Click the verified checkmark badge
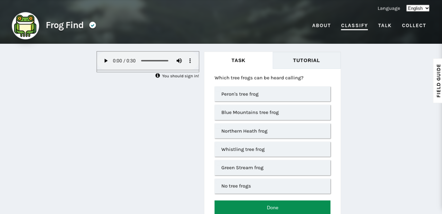This screenshot has width=442, height=214. coord(93,25)
